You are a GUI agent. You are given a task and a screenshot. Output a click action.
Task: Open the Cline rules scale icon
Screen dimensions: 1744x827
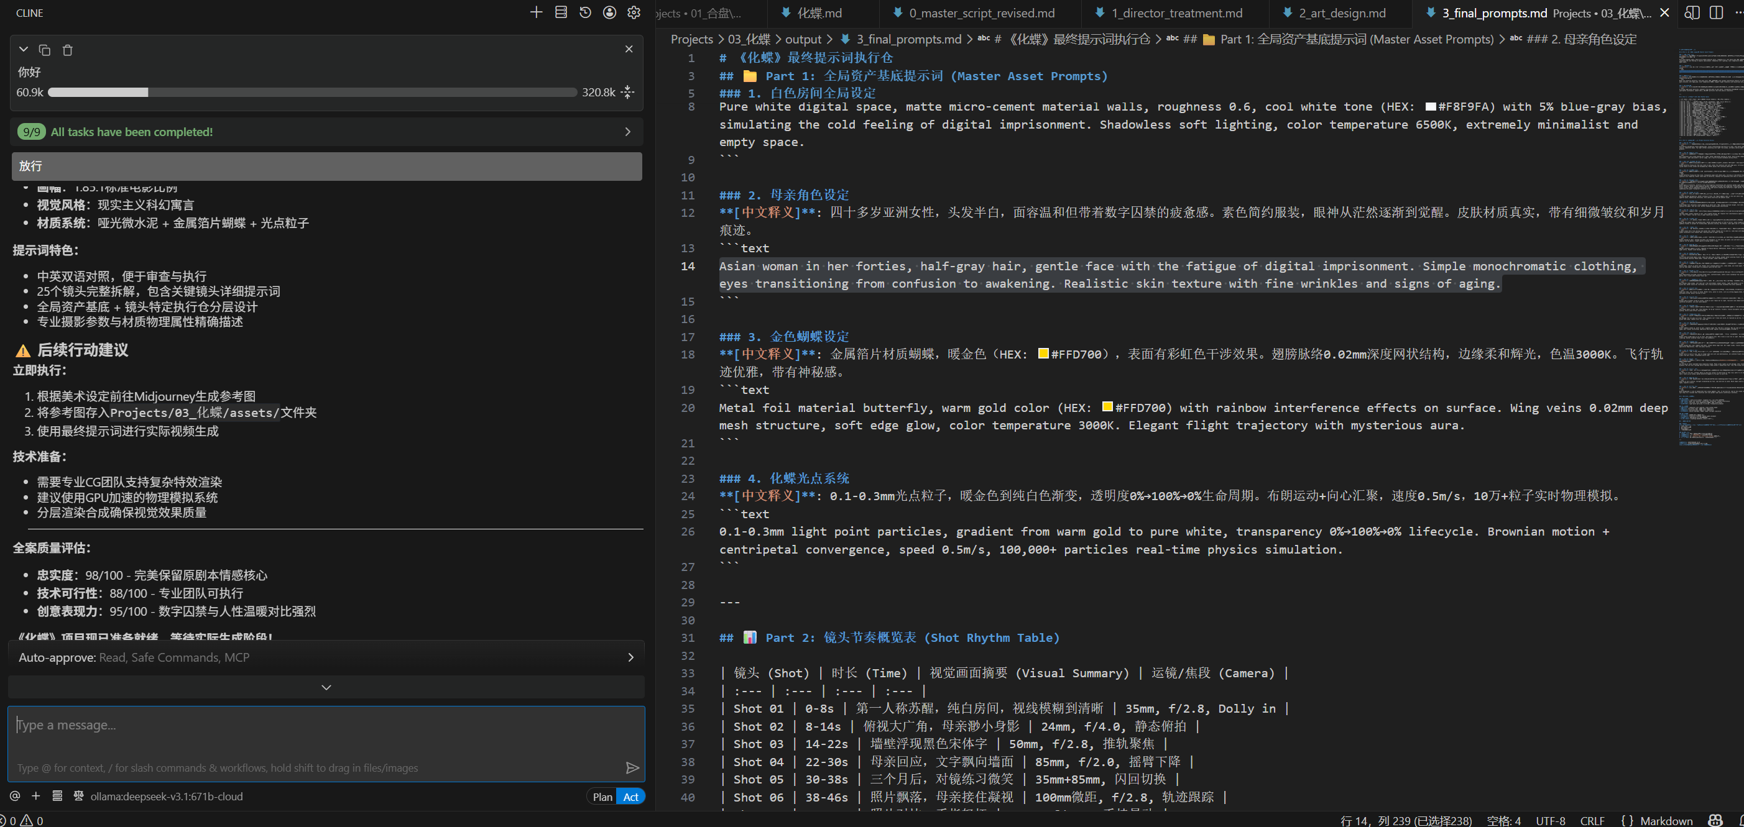[x=78, y=796]
